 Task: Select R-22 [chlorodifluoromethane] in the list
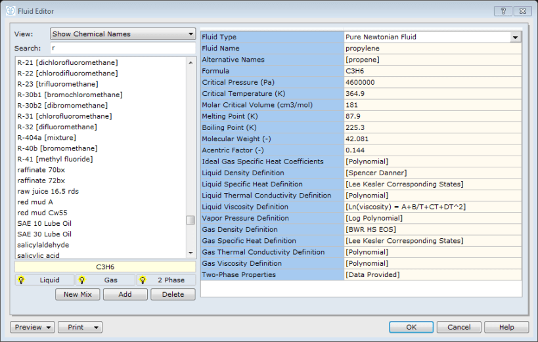68,73
